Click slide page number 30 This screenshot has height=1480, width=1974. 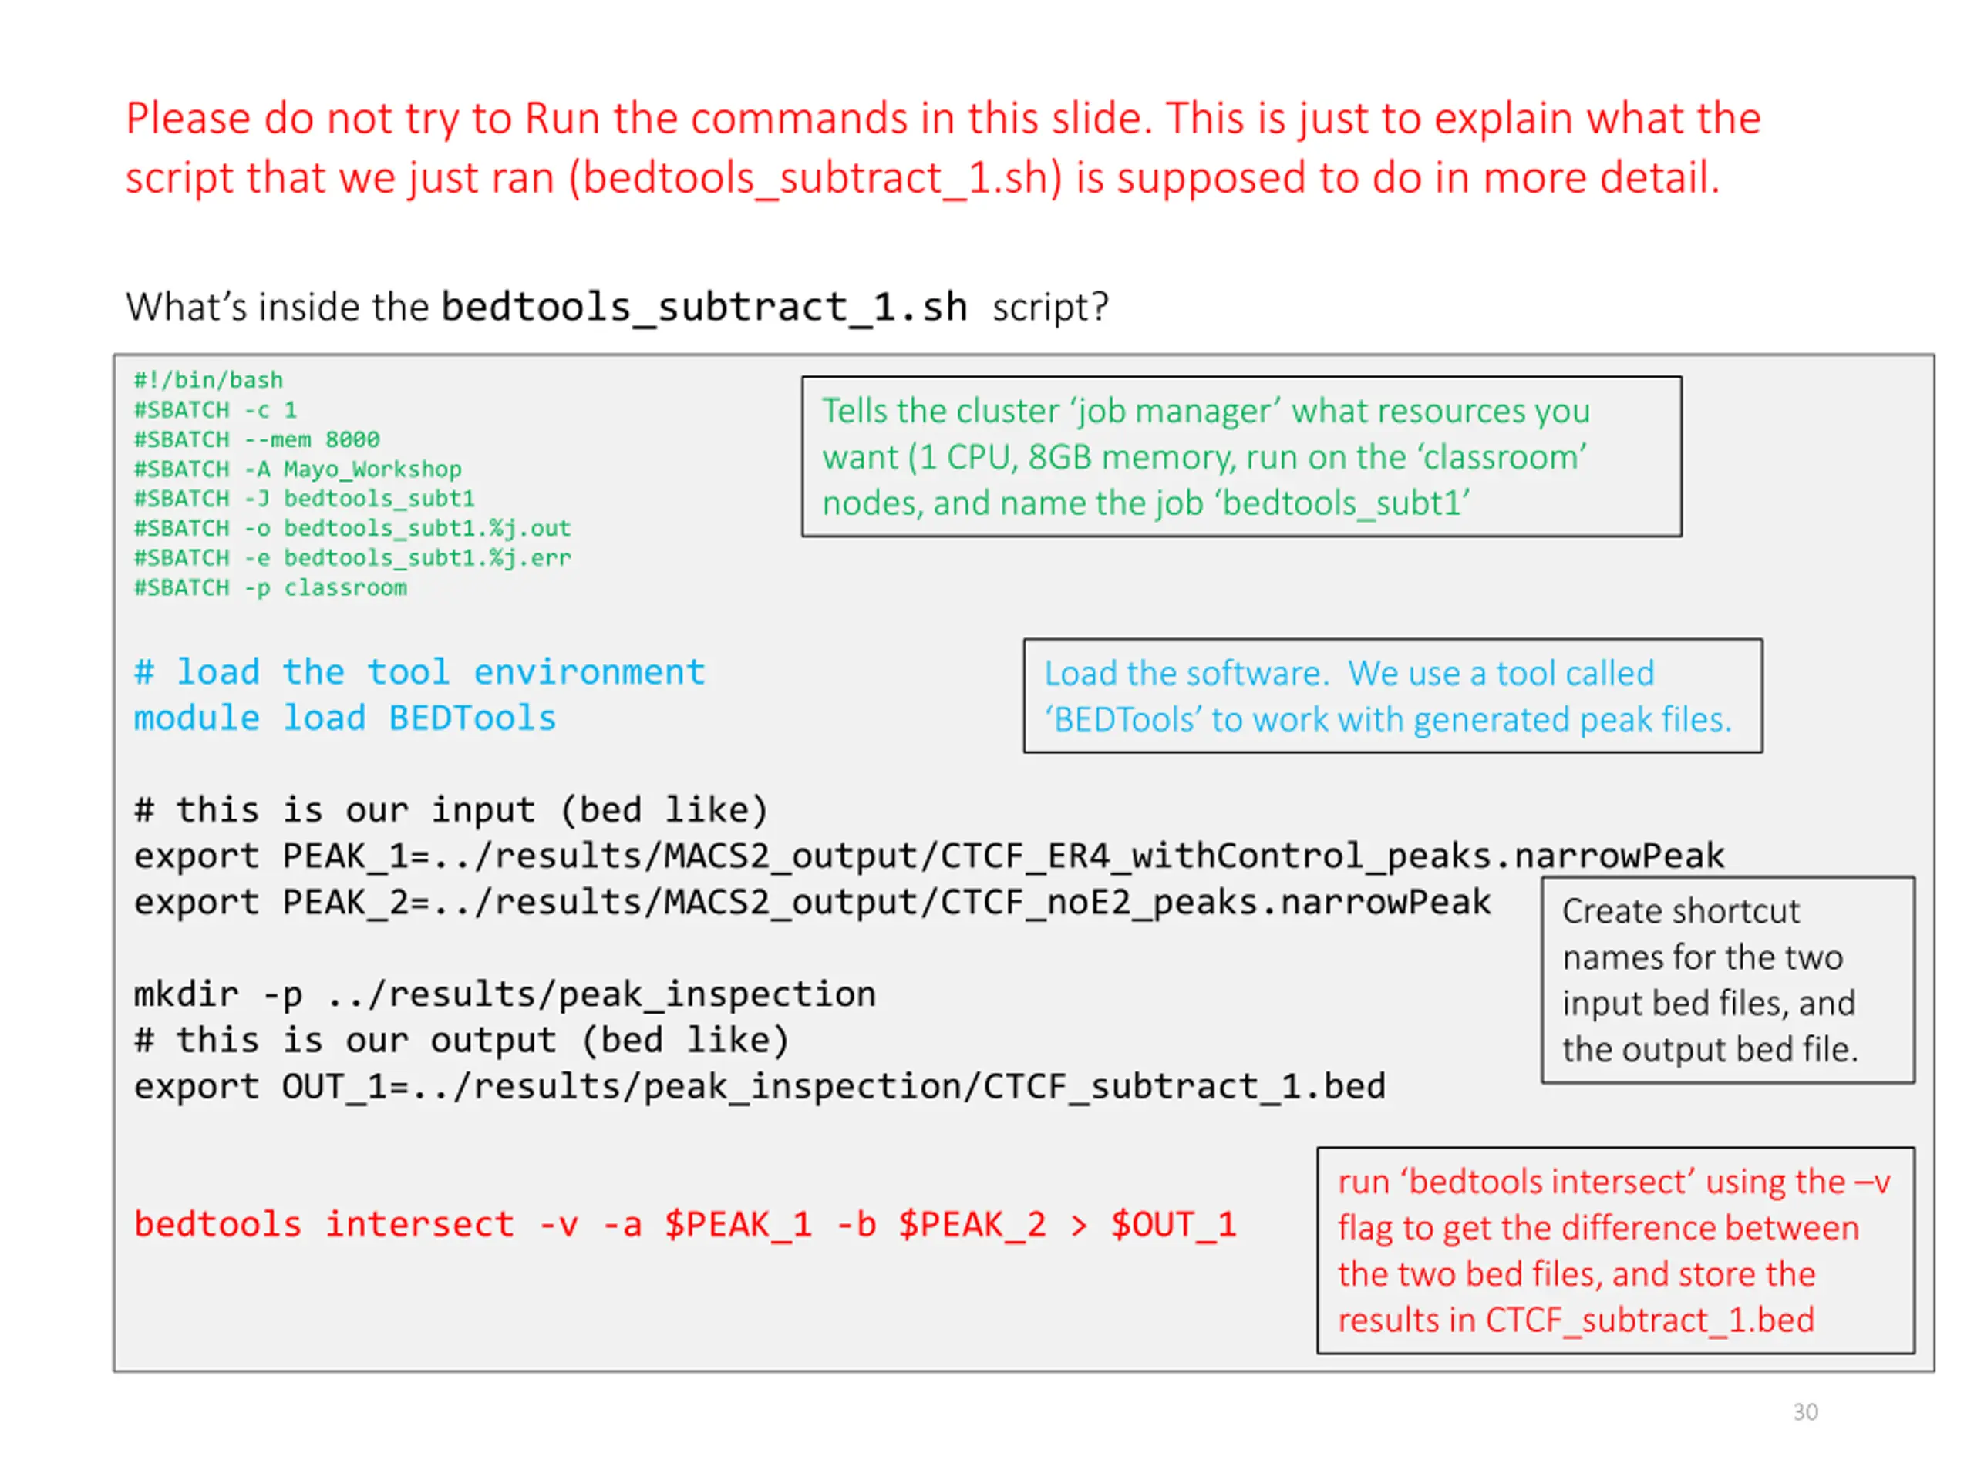[1804, 1412]
